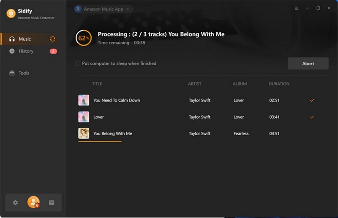The image size is (338, 218).
Task: Open the hamburger menu icon
Action: click(297, 8)
